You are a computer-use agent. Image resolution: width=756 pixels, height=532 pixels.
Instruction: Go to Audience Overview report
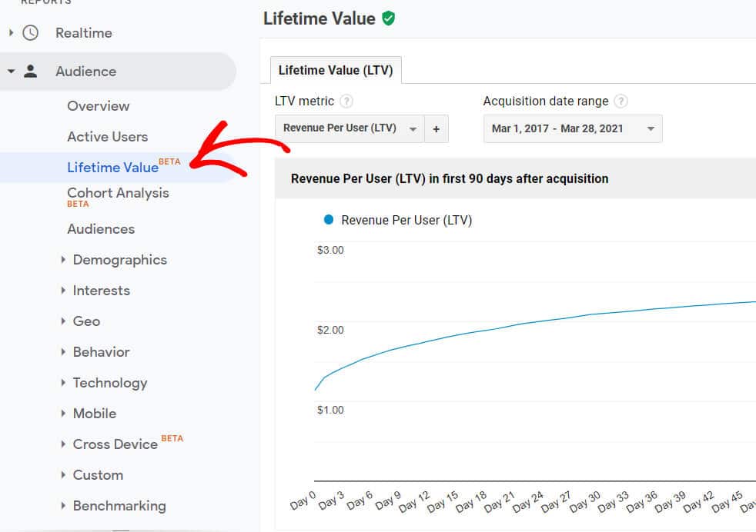99,106
